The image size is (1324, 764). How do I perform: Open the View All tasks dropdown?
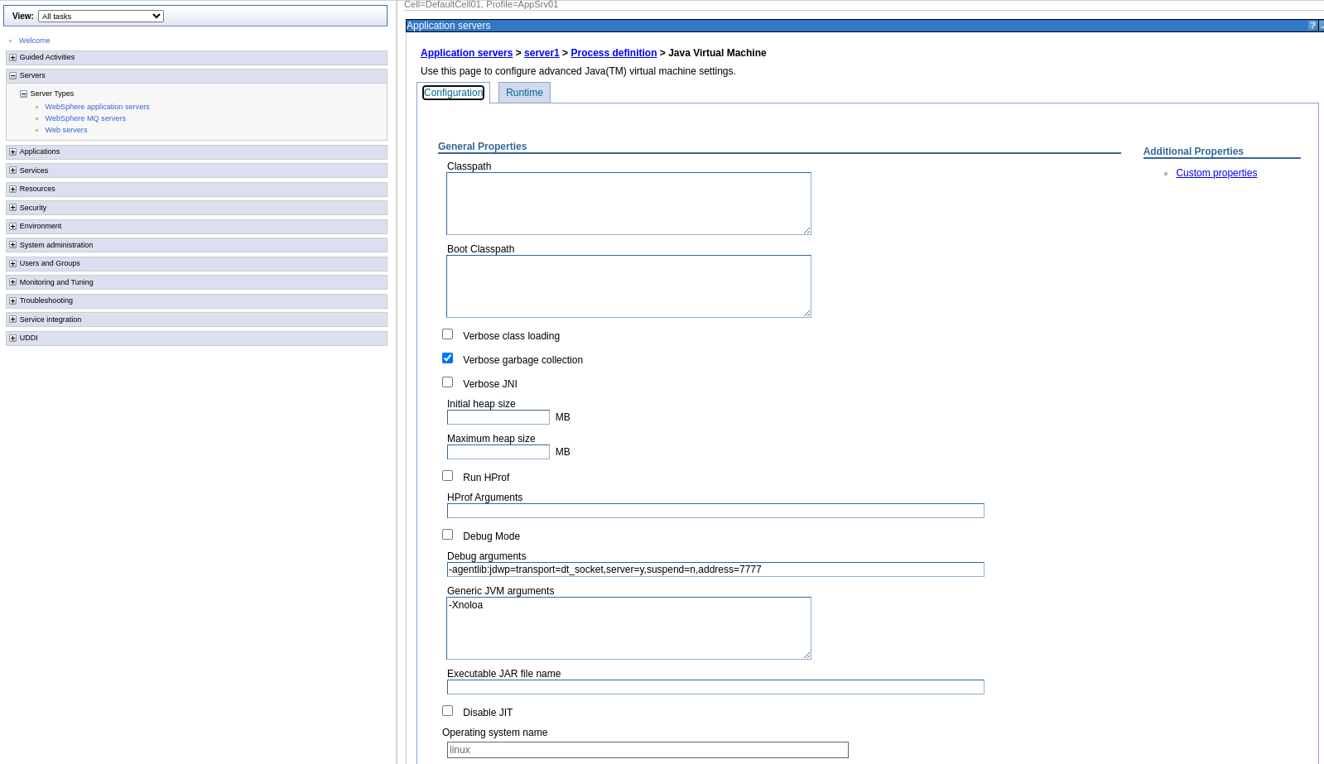pyautogui.click(x=101, y=17)
